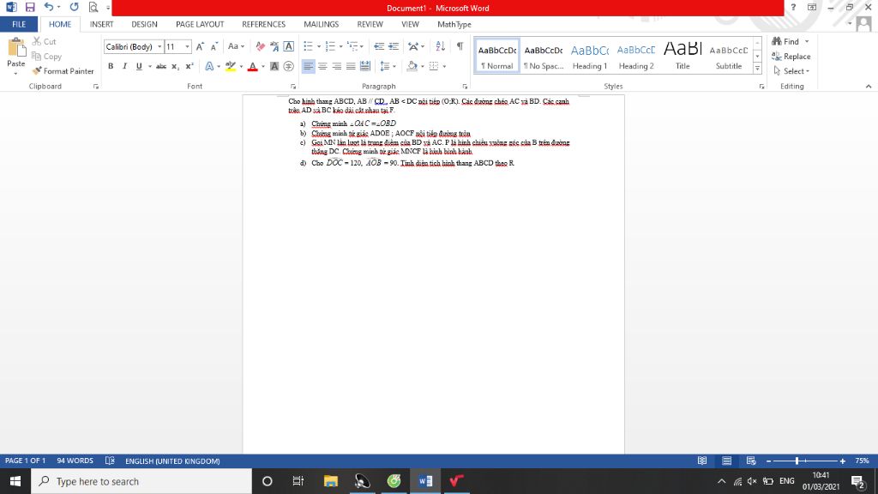Apply text highlight color

click(230, 66)
